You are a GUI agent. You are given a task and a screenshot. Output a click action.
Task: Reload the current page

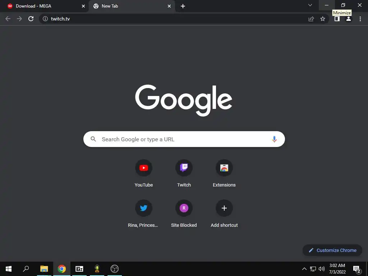(x=31, y=19)
